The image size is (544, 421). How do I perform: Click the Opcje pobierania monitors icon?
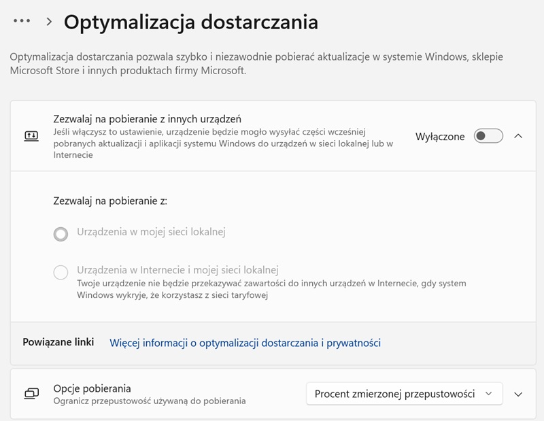31,394
